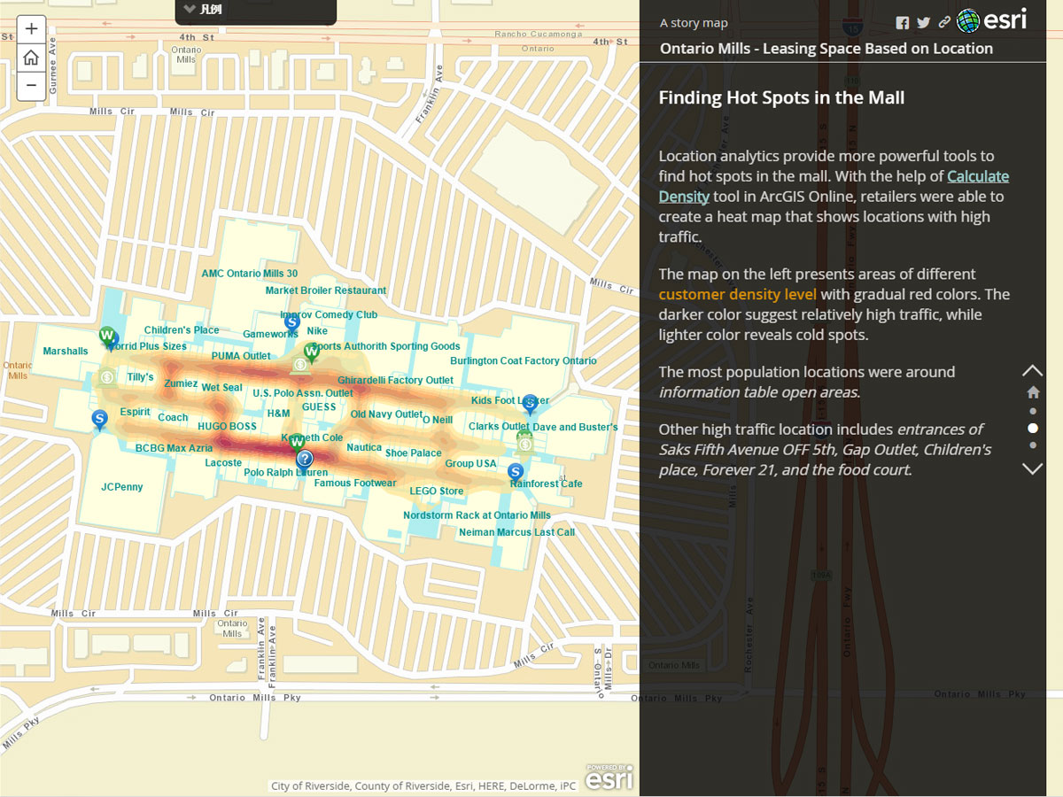The height and width of the screenshot is (797, 1063).
Task: Copy the share link via chain icon
Action: coord(945,23)
